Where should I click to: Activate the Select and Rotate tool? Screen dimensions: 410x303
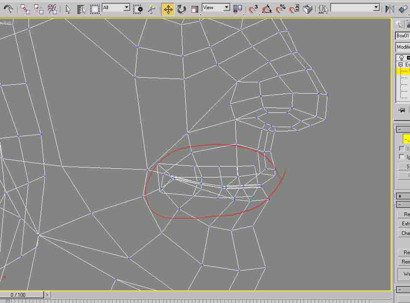pos(181,9)
